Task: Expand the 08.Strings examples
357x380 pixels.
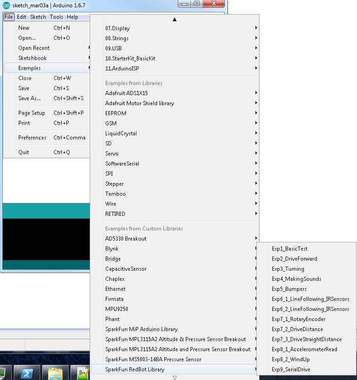Action: 175,38
